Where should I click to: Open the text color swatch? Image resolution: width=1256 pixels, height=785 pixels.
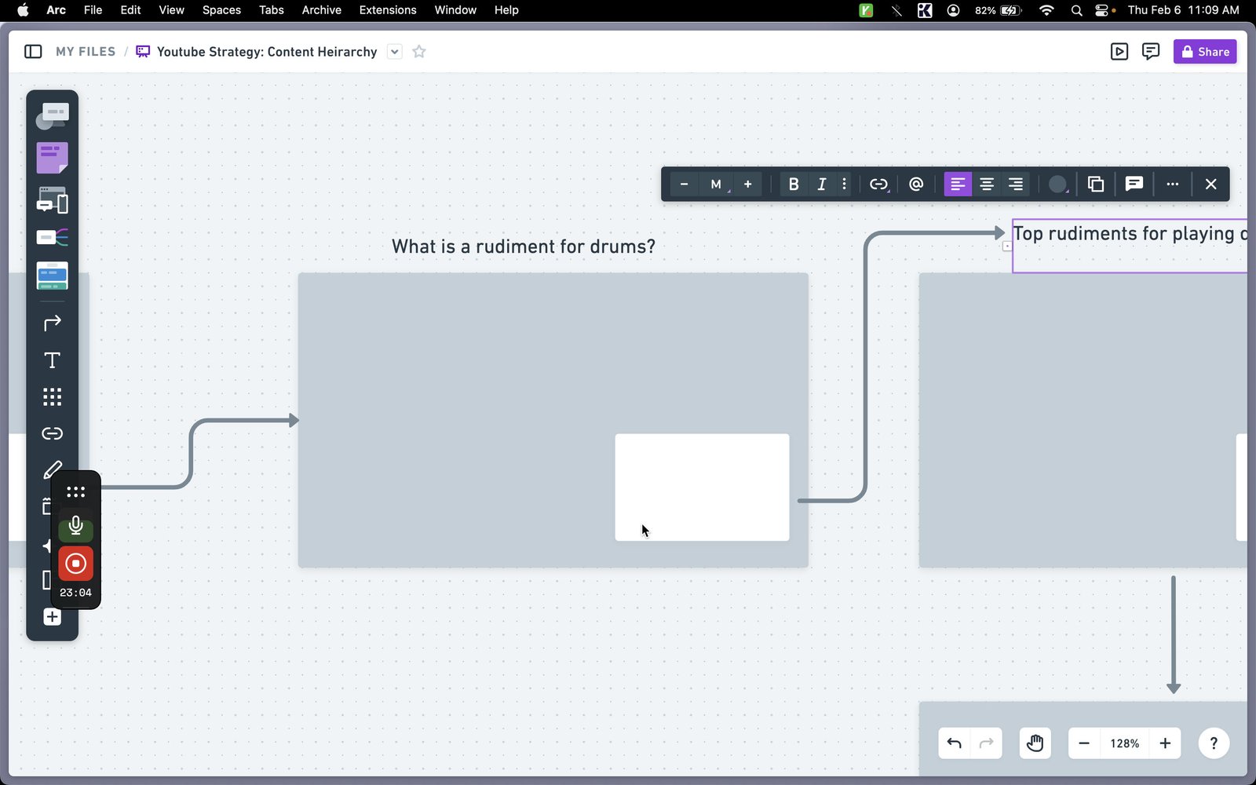click(1058, 184)
